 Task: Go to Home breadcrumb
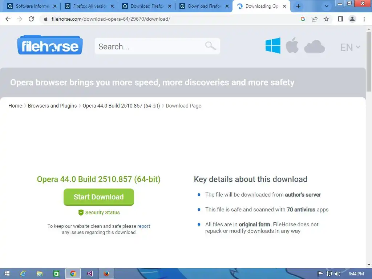coord(15,106)
